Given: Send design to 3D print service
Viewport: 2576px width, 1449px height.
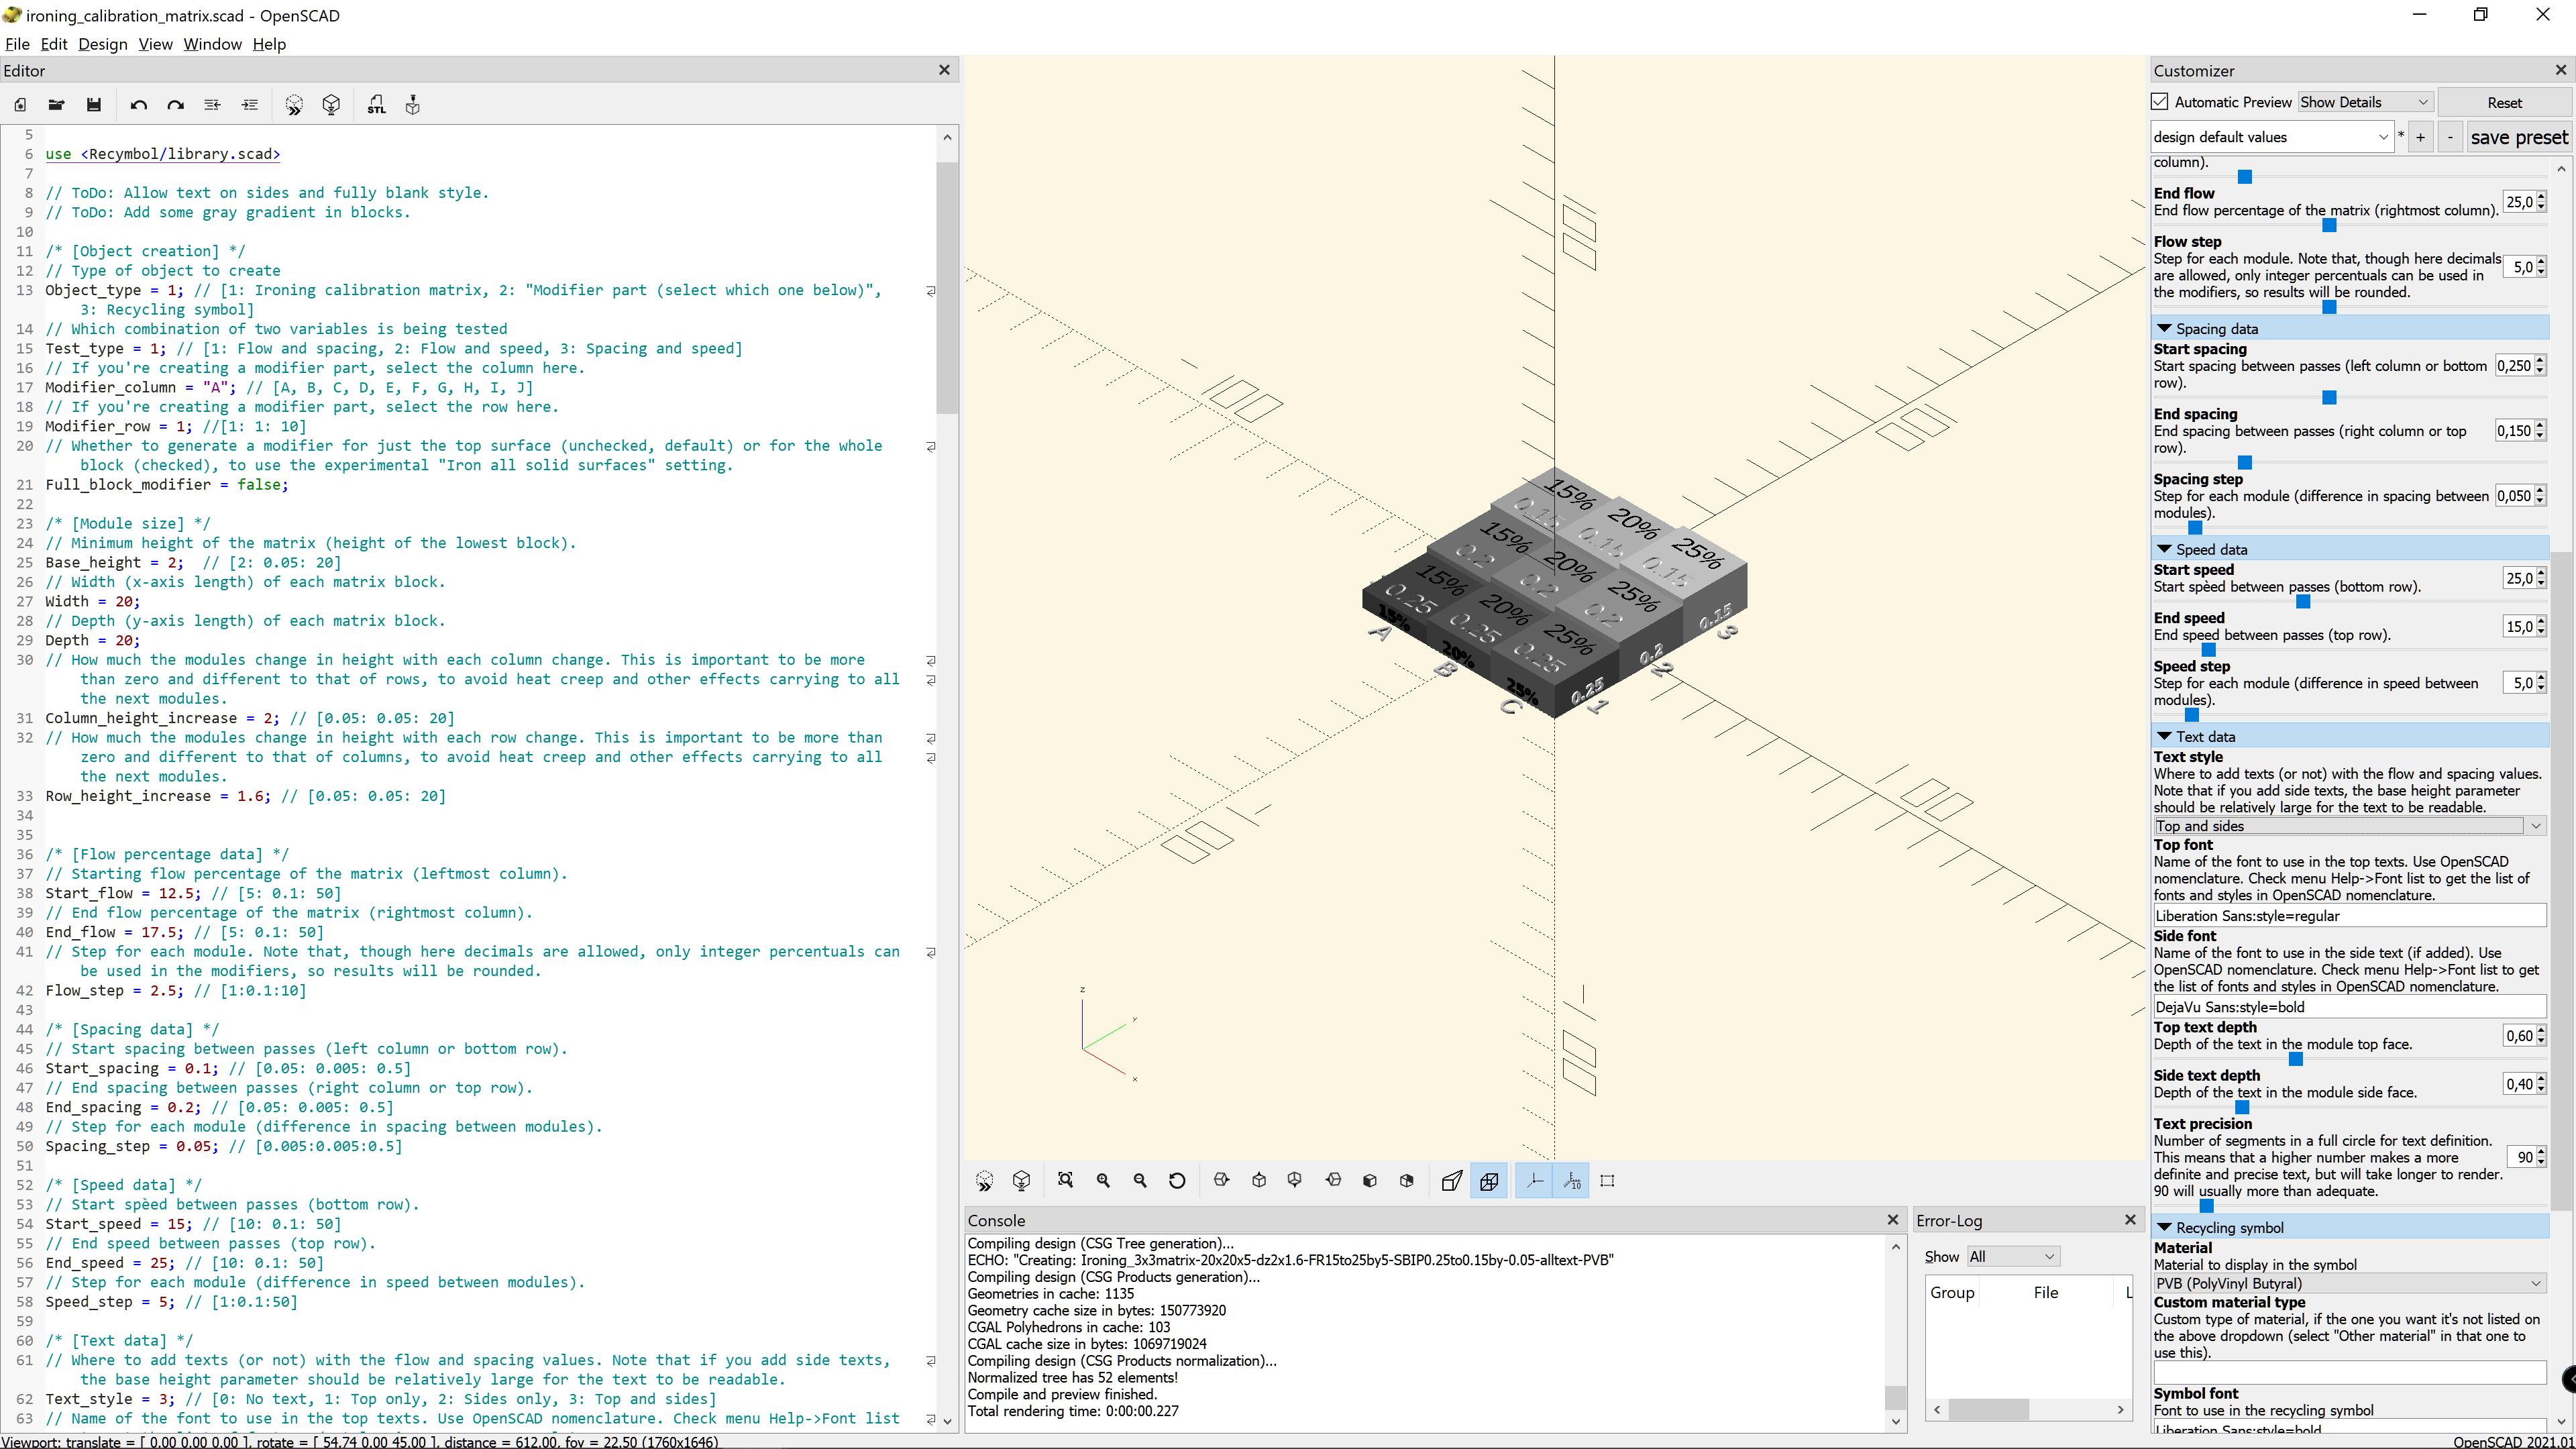Looking at the screenshot, I should click(413, 105).
